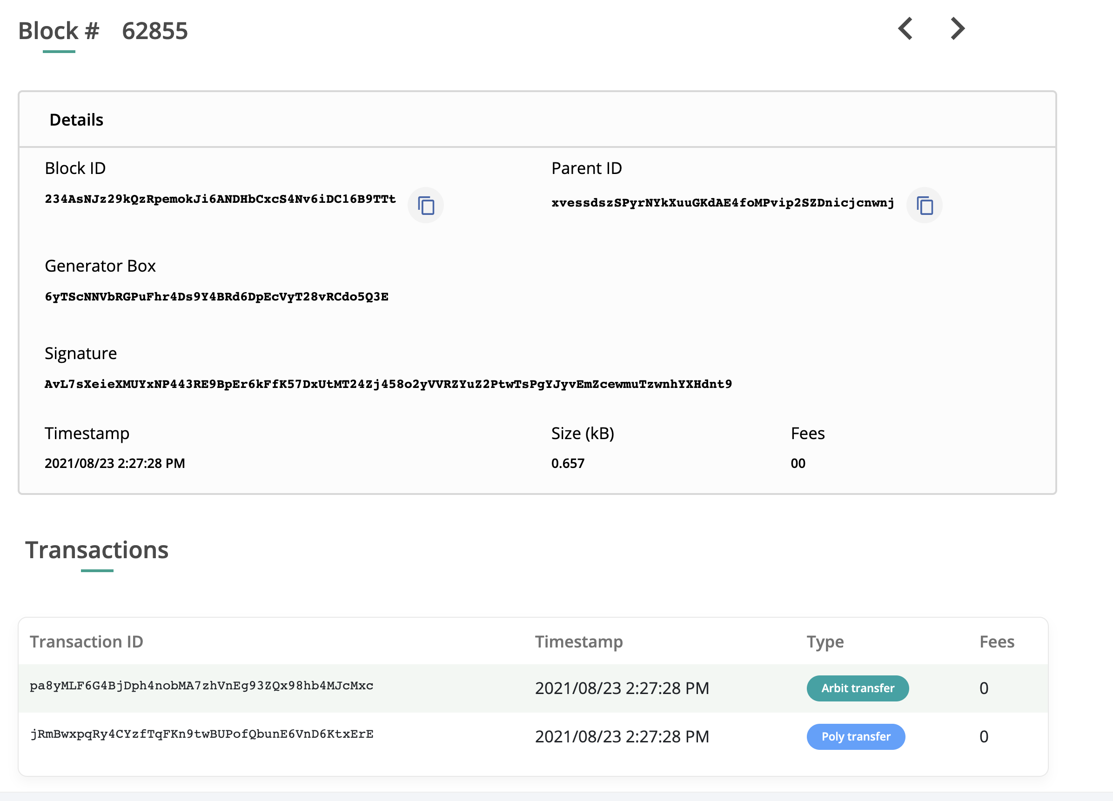
Task: Open transaction jRmBwxpqRy4CYzfTqFKn... link
Action: point(201,734)
